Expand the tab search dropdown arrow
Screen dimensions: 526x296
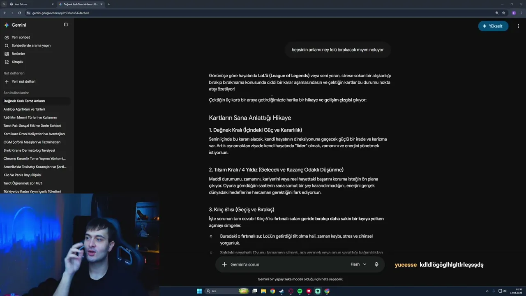pos(3,4)
